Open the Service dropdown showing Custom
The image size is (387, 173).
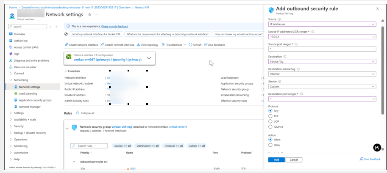click(322, 86)
